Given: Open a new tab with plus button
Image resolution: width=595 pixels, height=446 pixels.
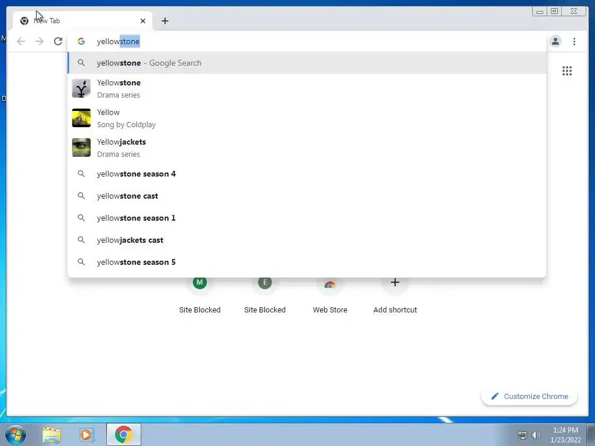Looking at the screenshot, I should (x=164, y=21).
